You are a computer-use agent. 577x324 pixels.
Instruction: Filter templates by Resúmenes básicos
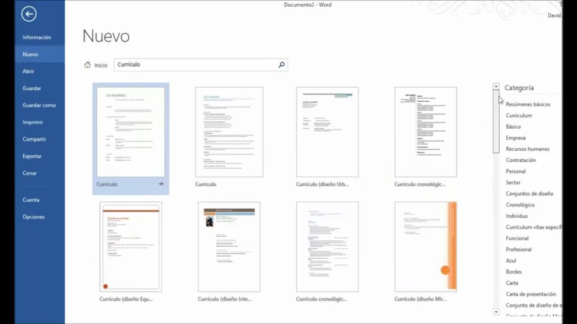(x=528, y=104)
